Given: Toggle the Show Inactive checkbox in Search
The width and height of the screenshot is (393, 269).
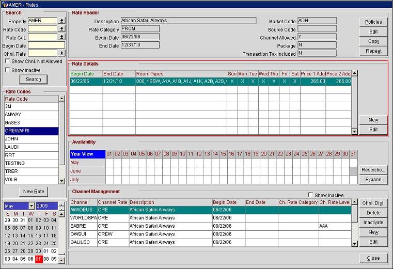Looking at the screenshot, I should click(x=7, y=70).
